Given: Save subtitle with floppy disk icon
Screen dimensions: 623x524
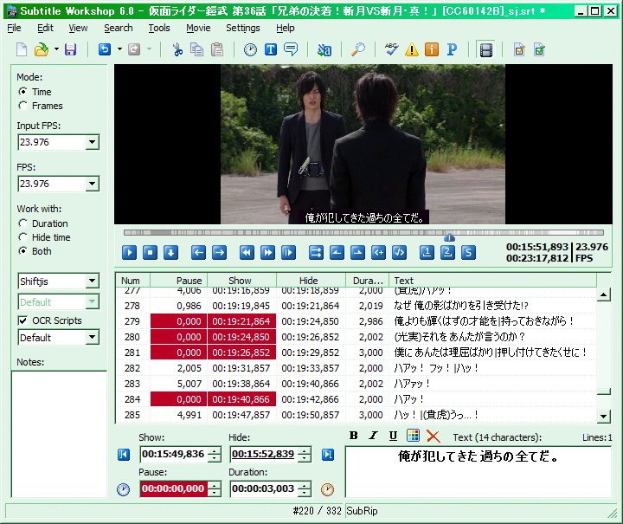Looking at the screenshot, I should (70, 49).
